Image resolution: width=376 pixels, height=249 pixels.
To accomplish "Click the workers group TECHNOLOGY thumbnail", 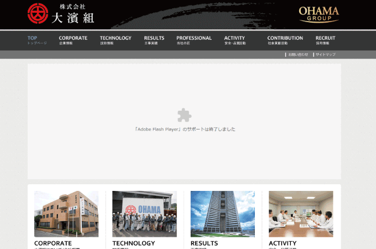I will click(145, 214).
